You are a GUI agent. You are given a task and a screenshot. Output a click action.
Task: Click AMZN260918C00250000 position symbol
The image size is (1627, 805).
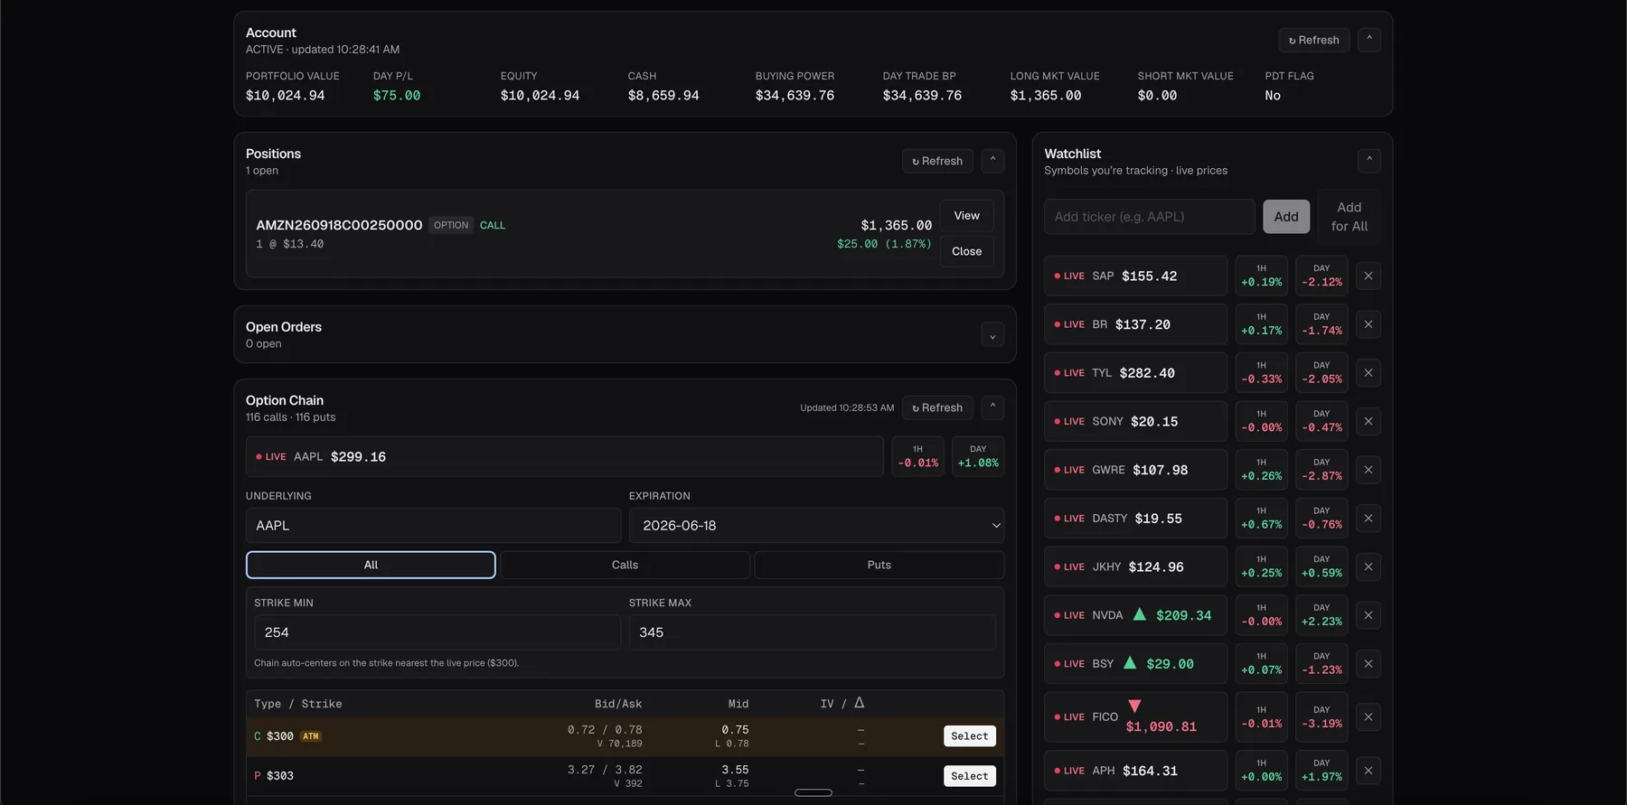click(339, 225)
